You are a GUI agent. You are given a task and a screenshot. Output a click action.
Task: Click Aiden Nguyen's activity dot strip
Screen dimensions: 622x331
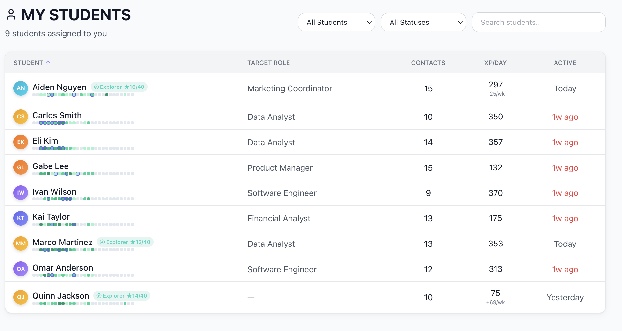83,95
